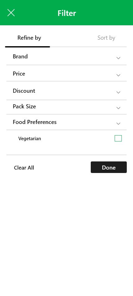Screen dimensions: 133x296
Task: Expand the Brand chevron arrow
Action: click(x=118, y=58)
